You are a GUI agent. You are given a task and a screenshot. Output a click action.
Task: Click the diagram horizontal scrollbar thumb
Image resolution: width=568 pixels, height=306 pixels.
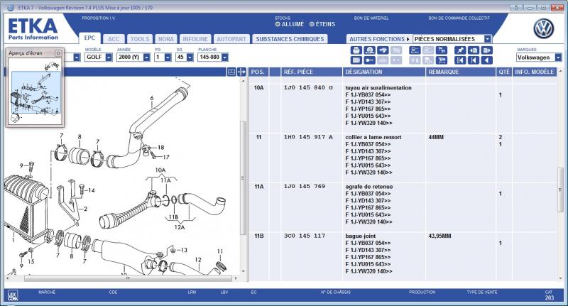(128, 278)
